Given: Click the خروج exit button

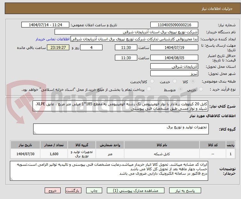Looking at the screenshot, I should pos(53,191).
